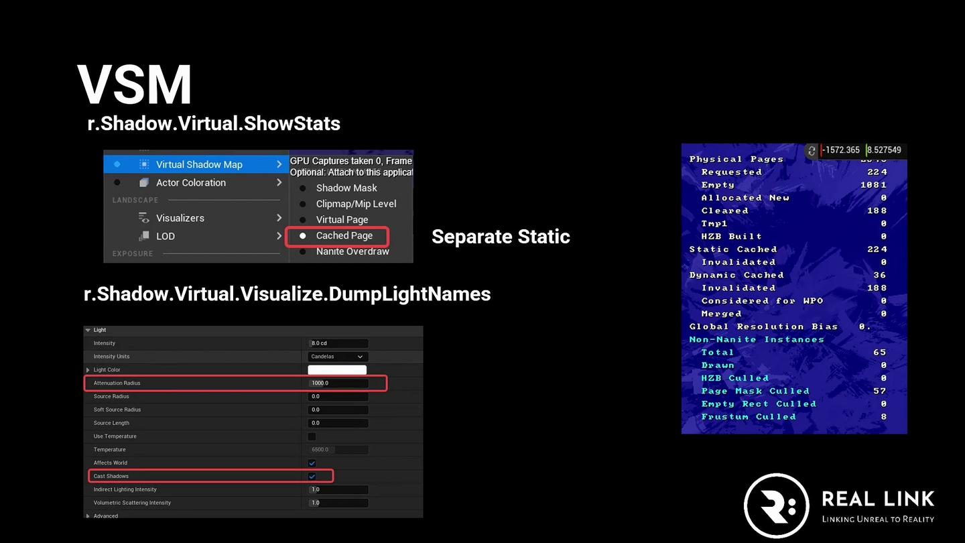Screen dimensions: 965x543
Task: Select the Nanite Overdraw radio option
Action: pos(303,251)
